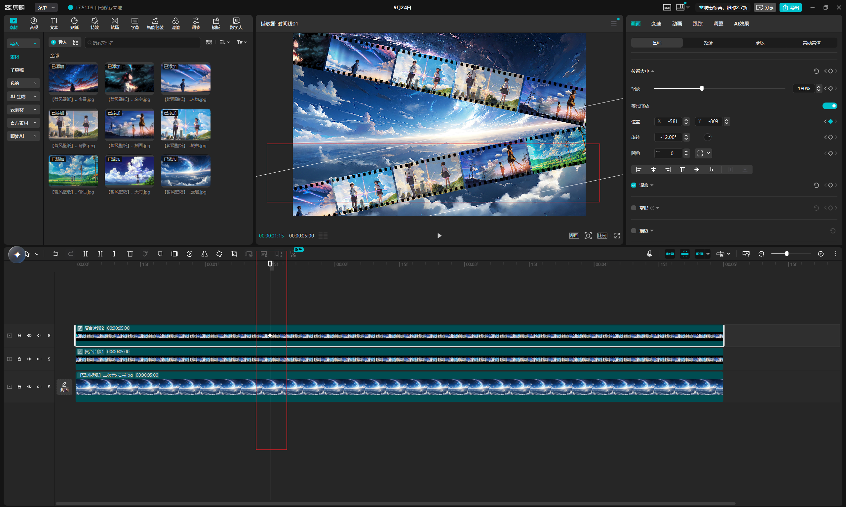Switch to the 蒙版 mask sub-tab
The image size is (846, 507).
coord(760,43)
